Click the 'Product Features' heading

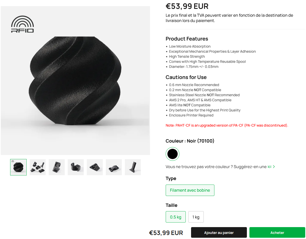(x=187, y=39)
